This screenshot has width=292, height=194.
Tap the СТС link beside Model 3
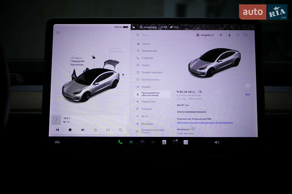(248, 95)
